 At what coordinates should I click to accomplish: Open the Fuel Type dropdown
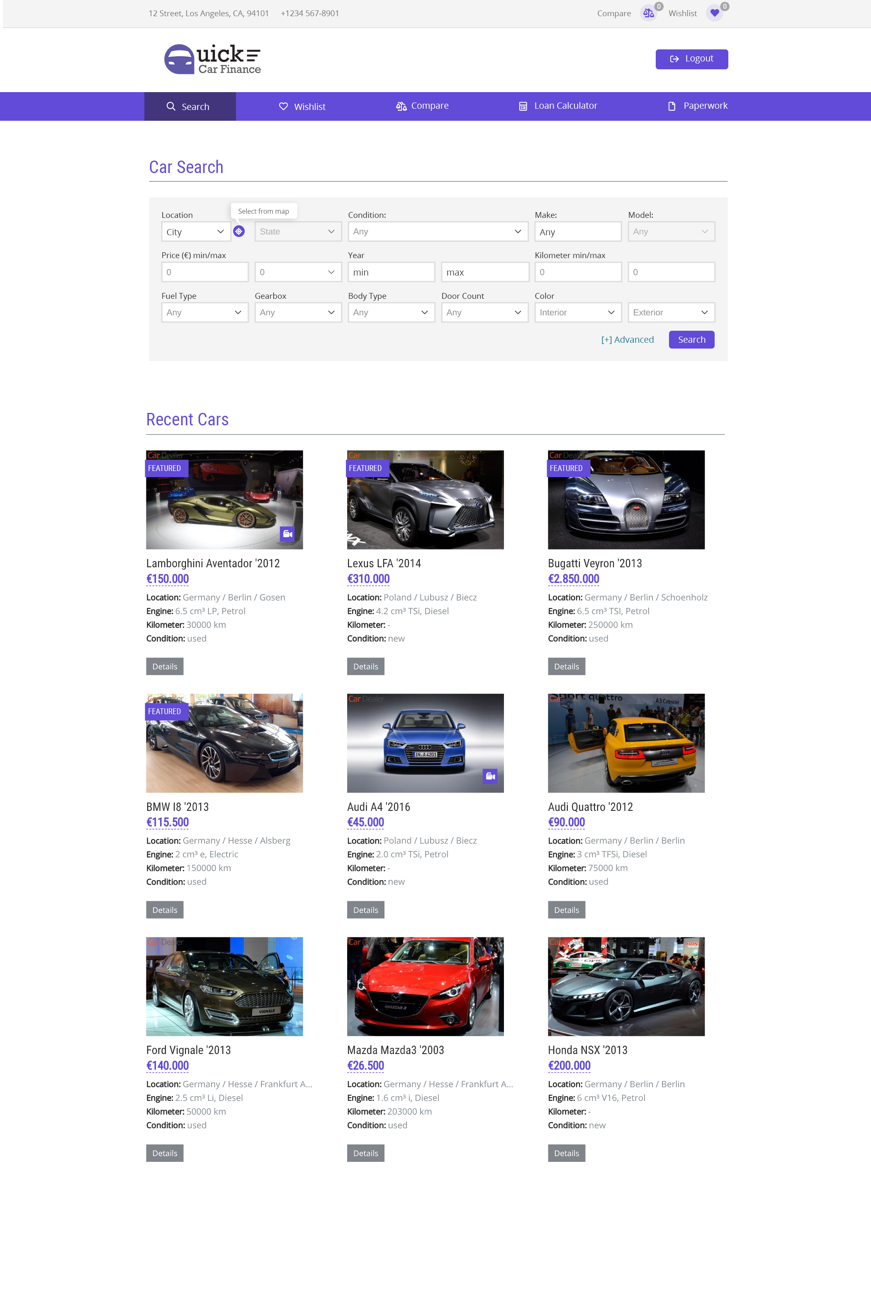205,312
